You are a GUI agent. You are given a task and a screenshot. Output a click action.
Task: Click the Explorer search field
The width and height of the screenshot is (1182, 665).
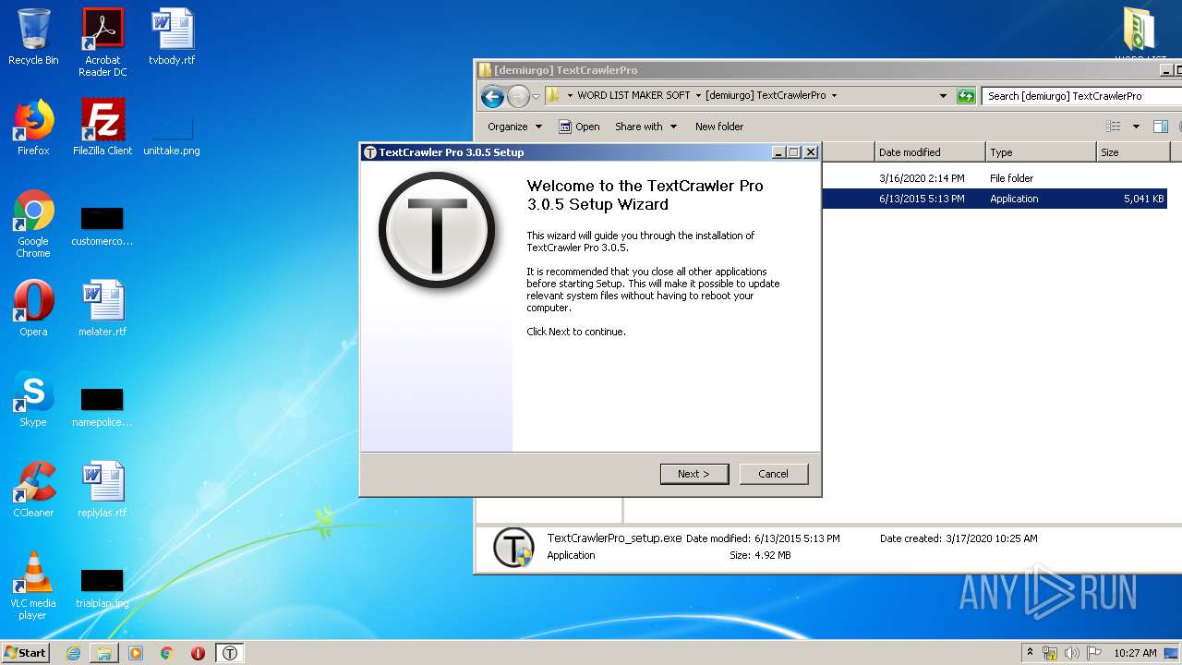[x=1082, y=96]
